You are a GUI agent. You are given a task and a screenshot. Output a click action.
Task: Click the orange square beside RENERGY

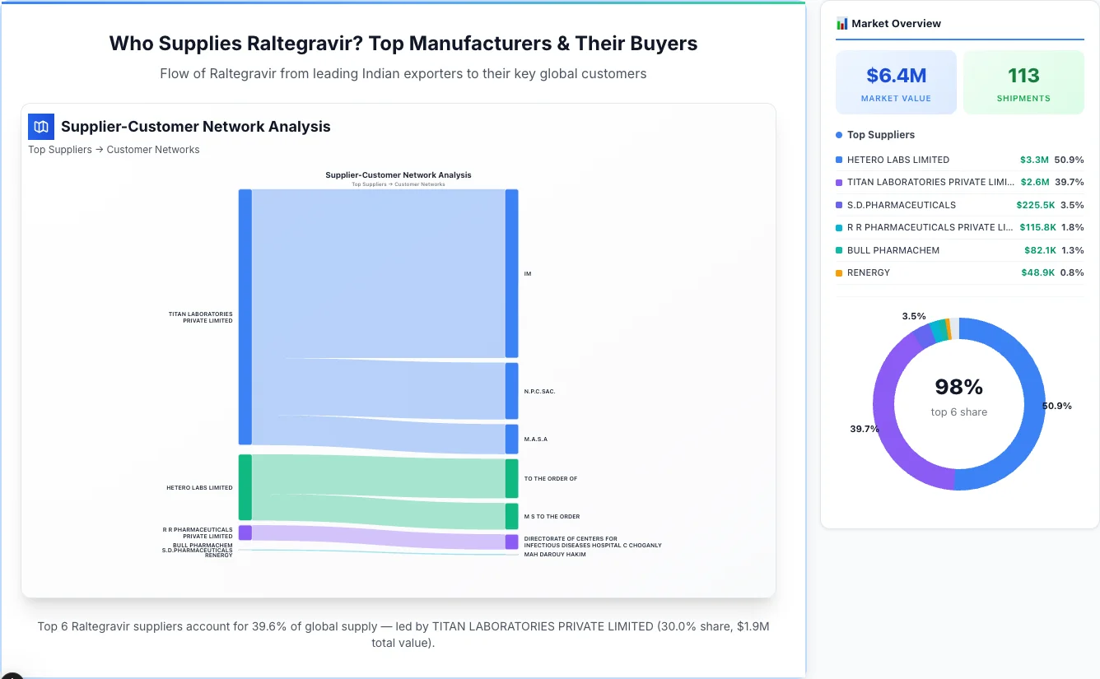pos(841,272)
